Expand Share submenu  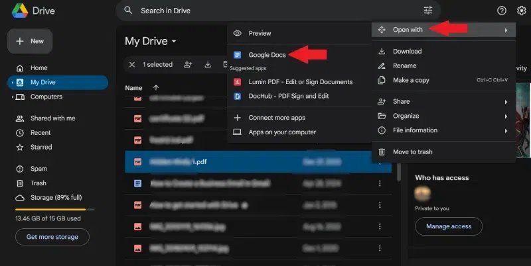pos(443,102)
